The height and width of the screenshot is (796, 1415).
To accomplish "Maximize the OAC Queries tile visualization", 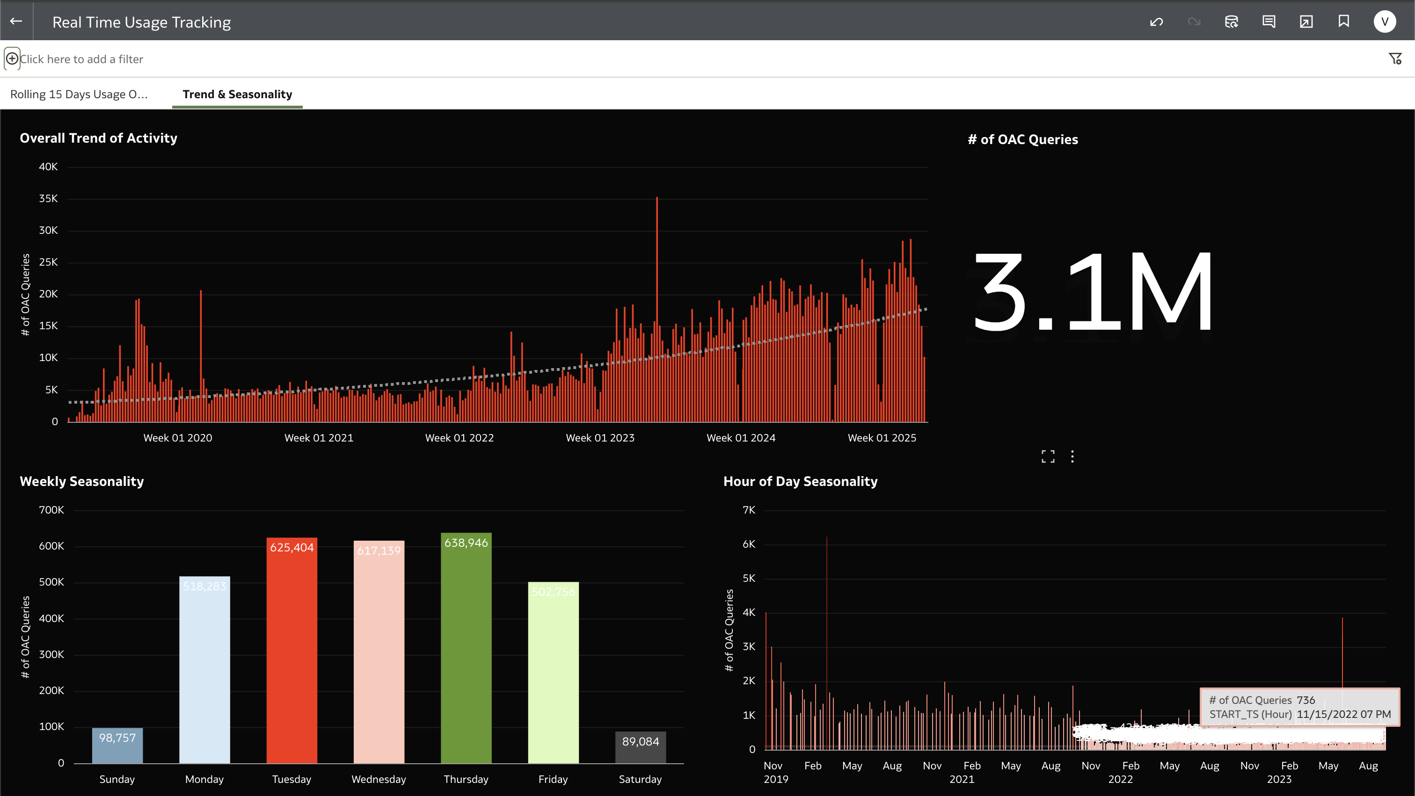I will [1048, 456].
